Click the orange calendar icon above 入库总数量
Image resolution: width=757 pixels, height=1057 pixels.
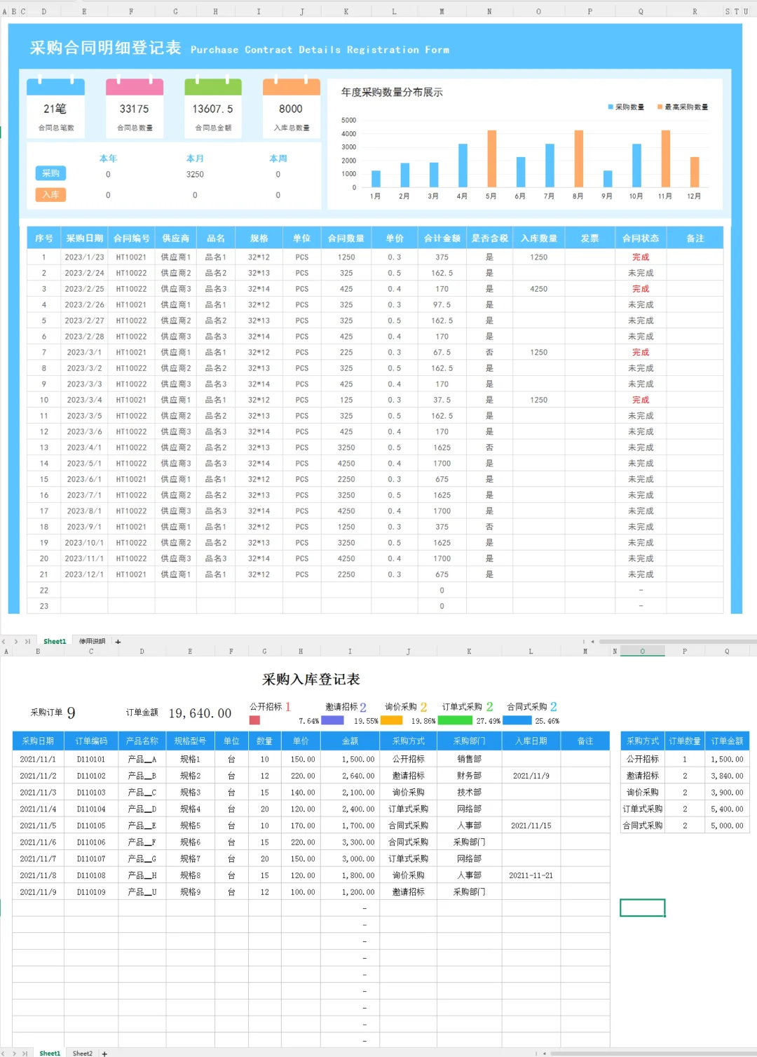292,86
